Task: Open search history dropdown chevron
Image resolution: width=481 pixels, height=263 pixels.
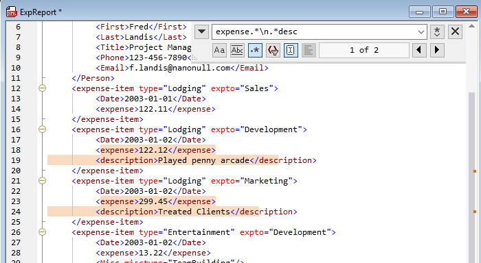Action: click(x=421, y=32)
